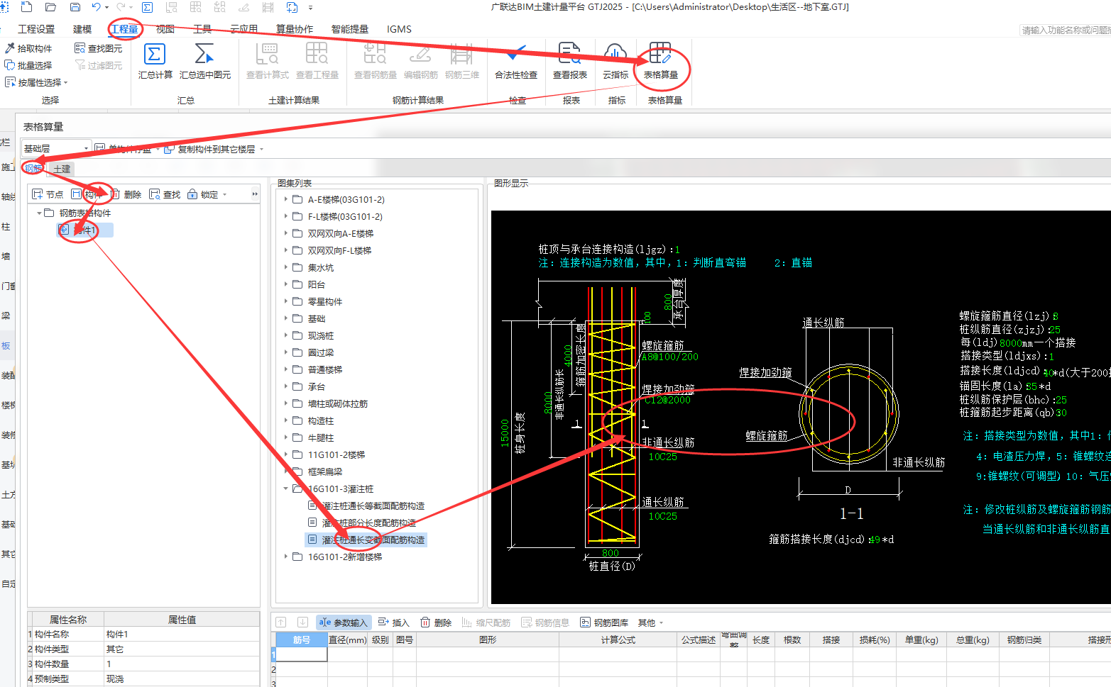Screen dimensions: 1111x687
Task: Open the IGMS ribbon tab
Action: coord(399,29)
